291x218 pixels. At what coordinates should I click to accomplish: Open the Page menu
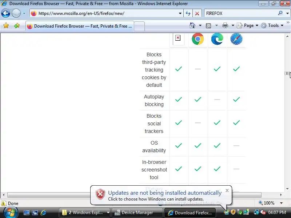(248, 25)
